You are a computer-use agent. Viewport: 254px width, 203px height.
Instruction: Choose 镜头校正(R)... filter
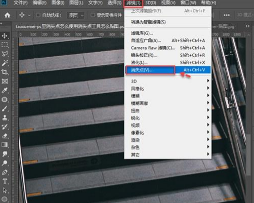click(x=168, y=55)
